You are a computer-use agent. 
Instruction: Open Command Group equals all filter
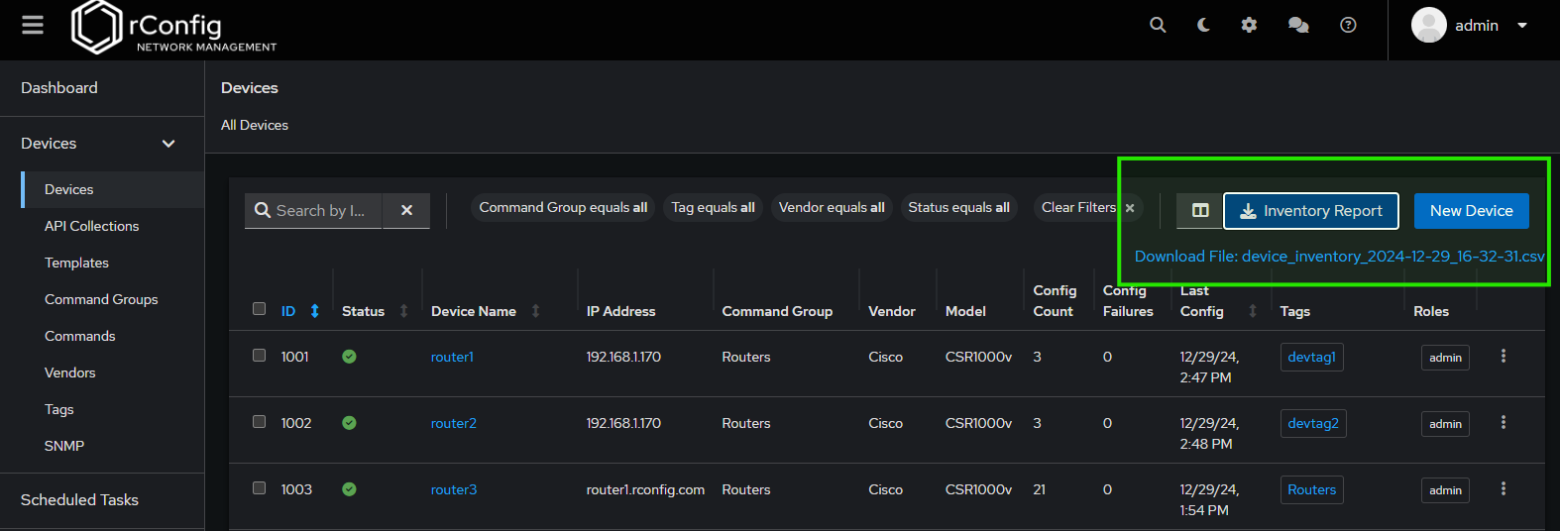click(563, 207)
